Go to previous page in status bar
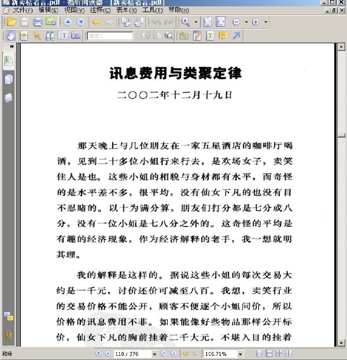The width and height of the screenshot is (347, 360). pyautogui.click(x=108, y=354)
